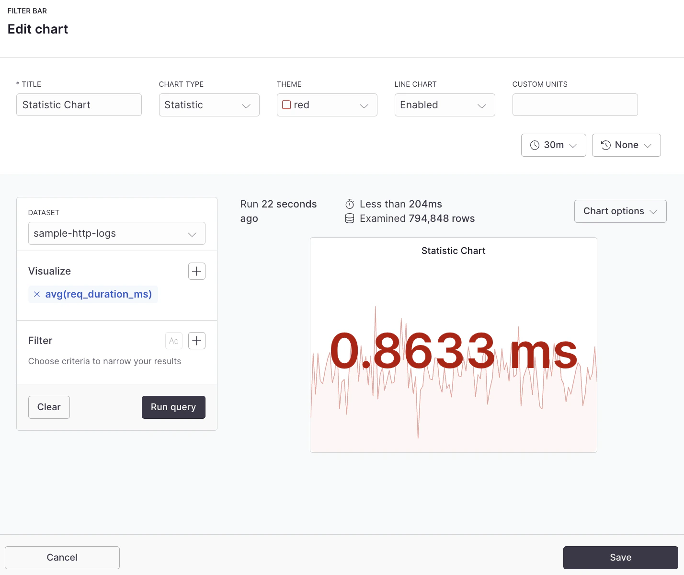This screenshot has height=575, width=684.
Task: Click the plus icon to add a visualization
Action: pos(196,271)
